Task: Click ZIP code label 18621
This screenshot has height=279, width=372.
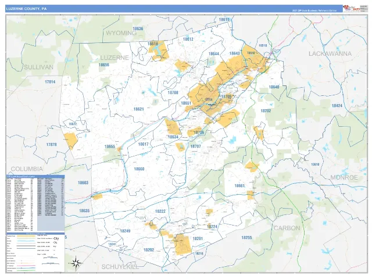Action: 138,109
